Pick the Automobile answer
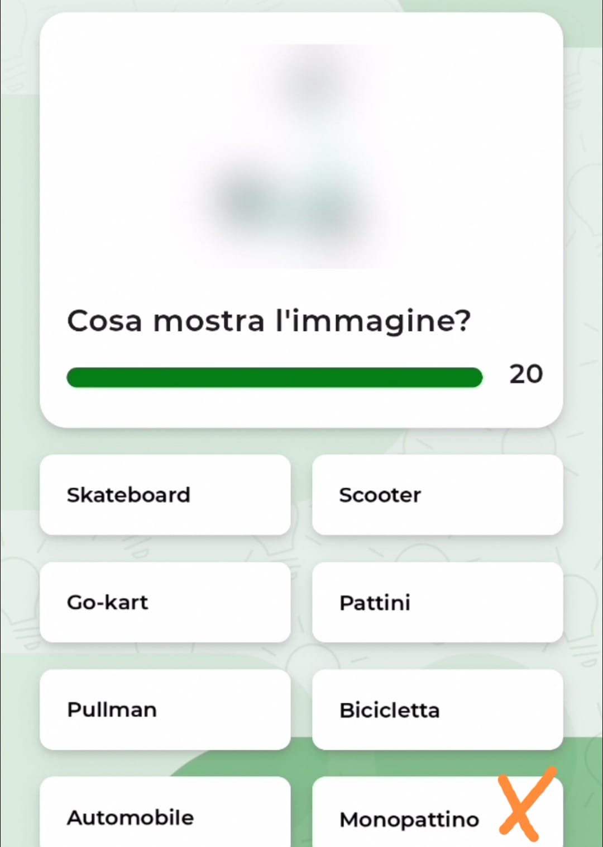Image resolution: width=603 pixels, height=847 pixels. pyautogui.click(x=165, y=816)
